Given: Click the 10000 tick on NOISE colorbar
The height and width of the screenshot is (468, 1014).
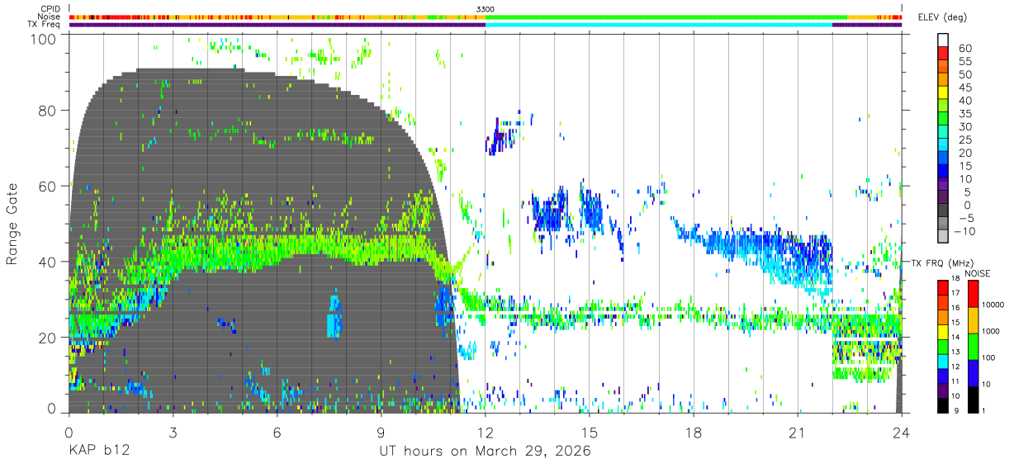Looking at the screenshot, I should [993, 305].
